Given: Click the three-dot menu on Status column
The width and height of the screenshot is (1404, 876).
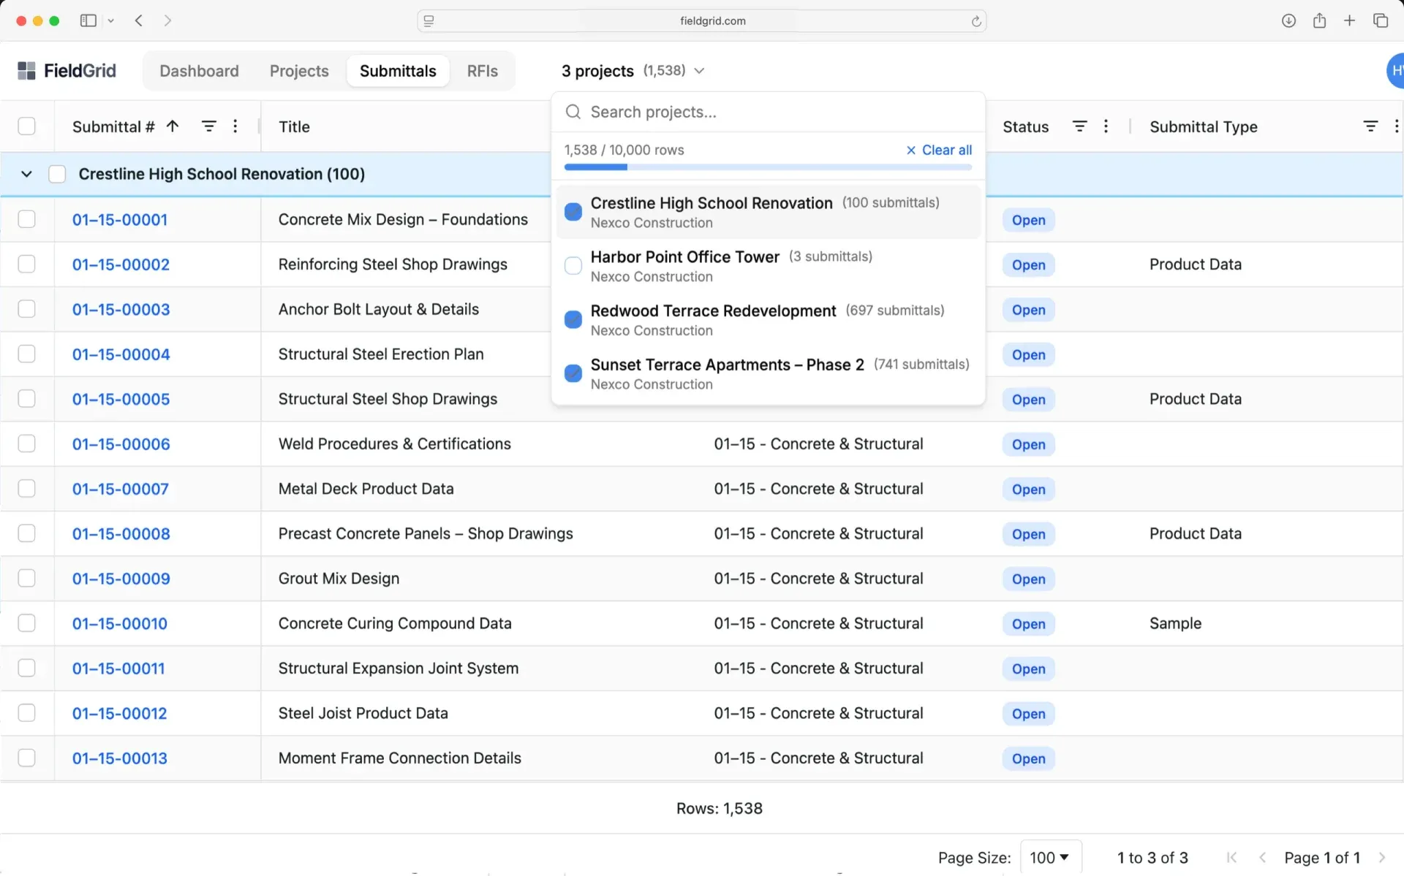Looking at the screenshot, I should click(x=1106, y=126).
